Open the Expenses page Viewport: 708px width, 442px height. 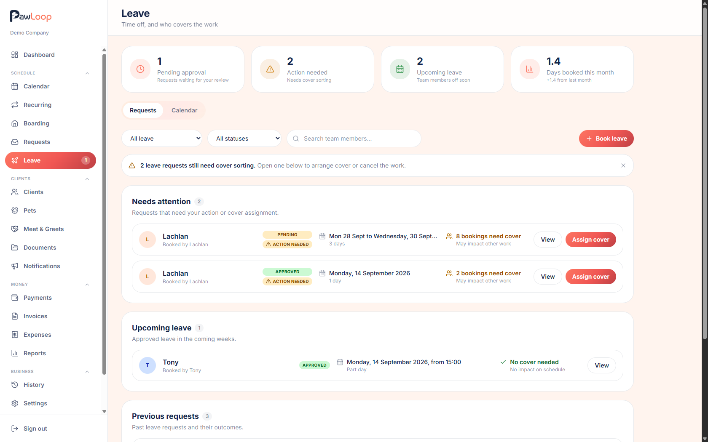(x=51, y=335)
